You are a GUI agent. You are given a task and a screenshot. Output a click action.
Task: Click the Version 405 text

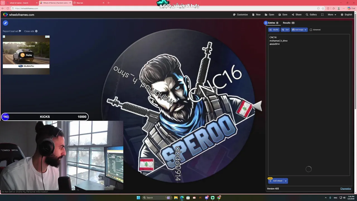point(273,189)
